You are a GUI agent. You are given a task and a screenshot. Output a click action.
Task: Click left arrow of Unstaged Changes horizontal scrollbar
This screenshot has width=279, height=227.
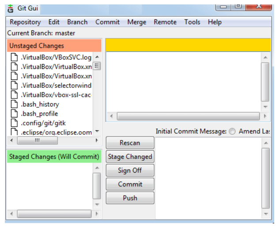pyautogui.click(x=11, y=140)
